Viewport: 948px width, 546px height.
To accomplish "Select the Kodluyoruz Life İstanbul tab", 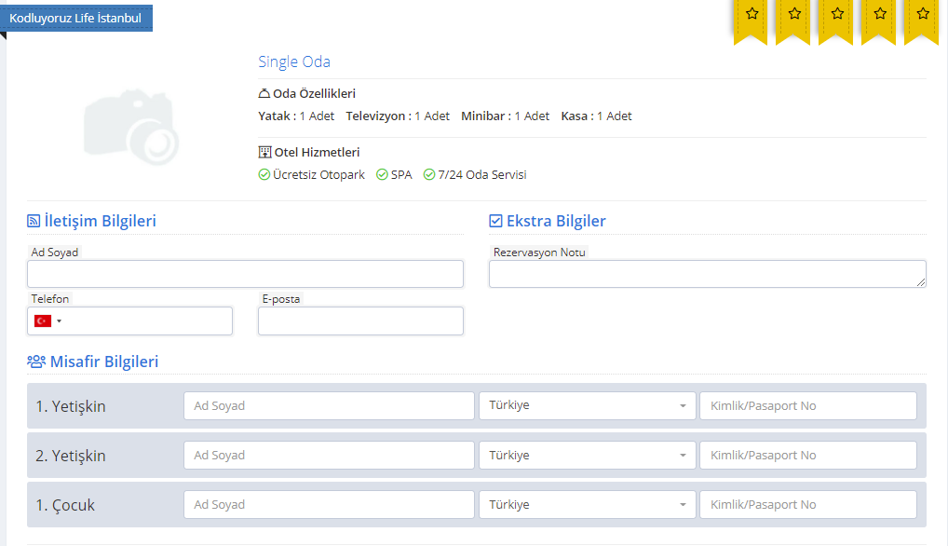I will (77, 18).
